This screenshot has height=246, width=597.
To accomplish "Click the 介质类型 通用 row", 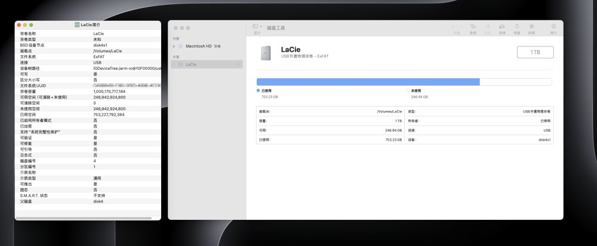I will (88, 178).
